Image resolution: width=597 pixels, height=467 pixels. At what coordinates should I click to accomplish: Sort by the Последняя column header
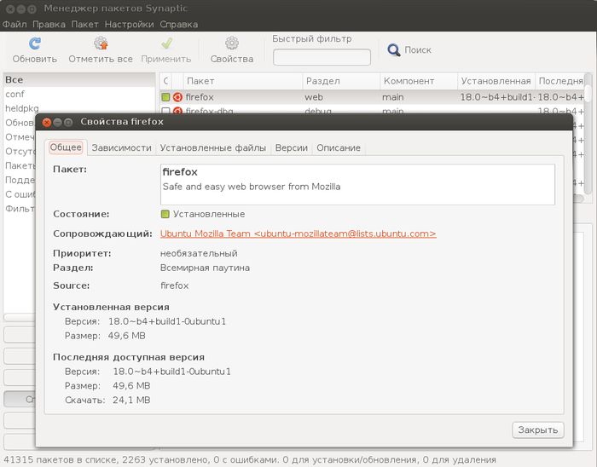[x=559, y=81]
